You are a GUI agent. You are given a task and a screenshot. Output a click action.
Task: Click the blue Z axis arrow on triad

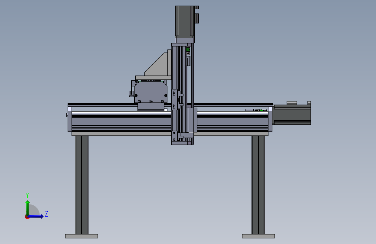36,216
